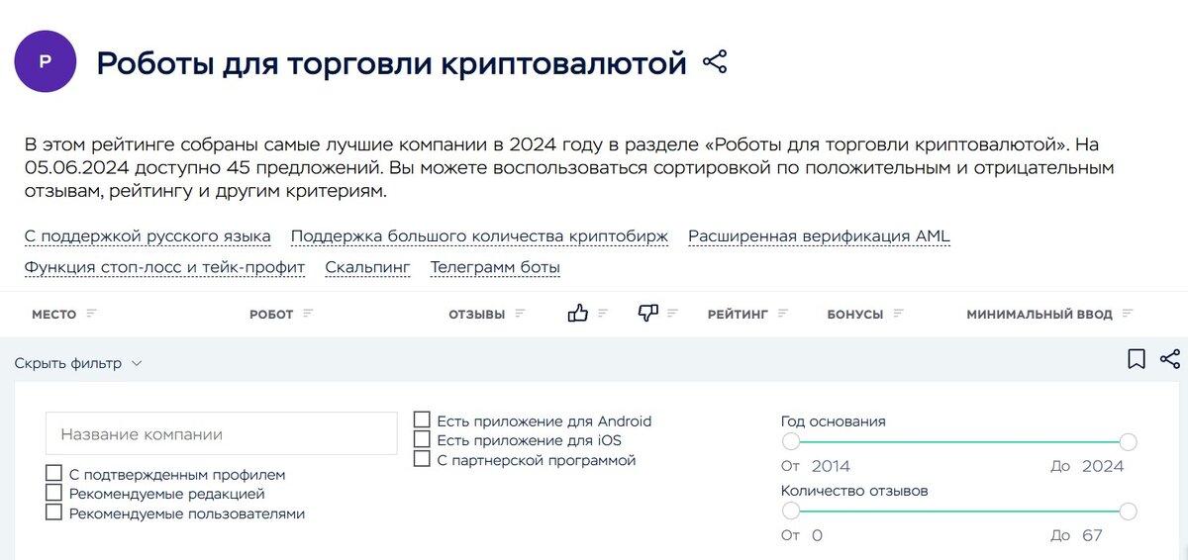This screenshot has height=560, width=1188.
Task: Collapse filter via "Скрыть фильтр" toggle
Action: point(78,363)
